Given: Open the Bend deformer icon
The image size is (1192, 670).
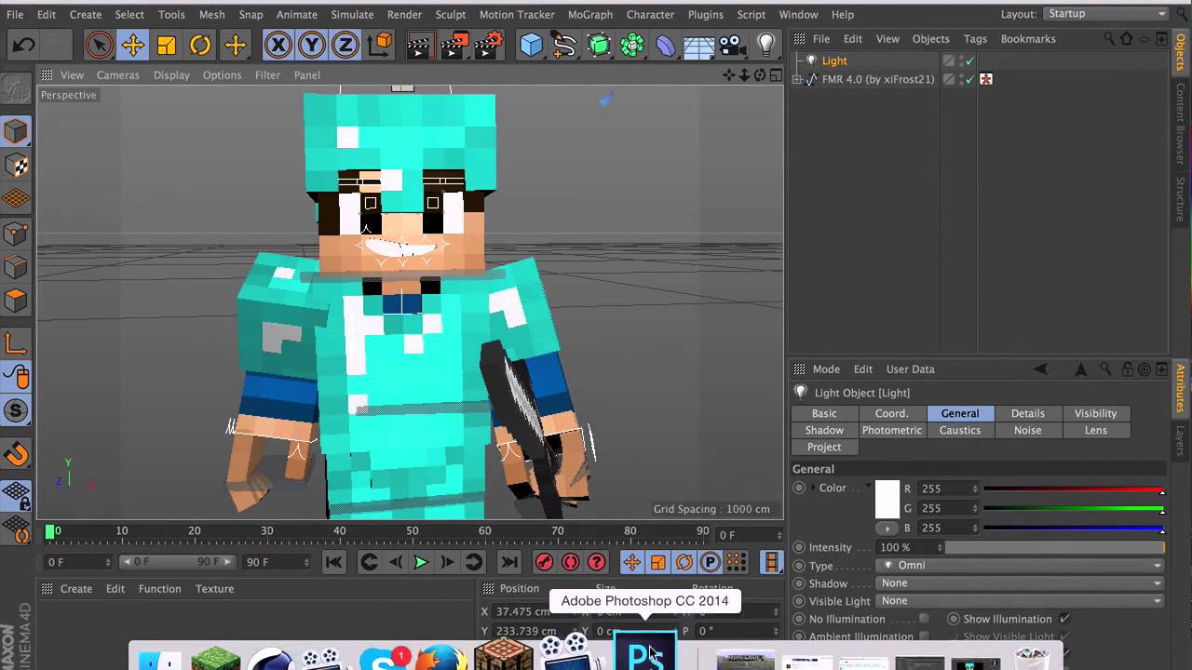Looking at the screenshot, I should (x=666, y=45).
